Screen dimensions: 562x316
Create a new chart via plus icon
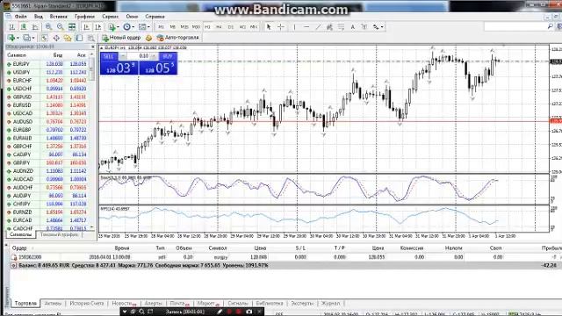coord(11,38)
